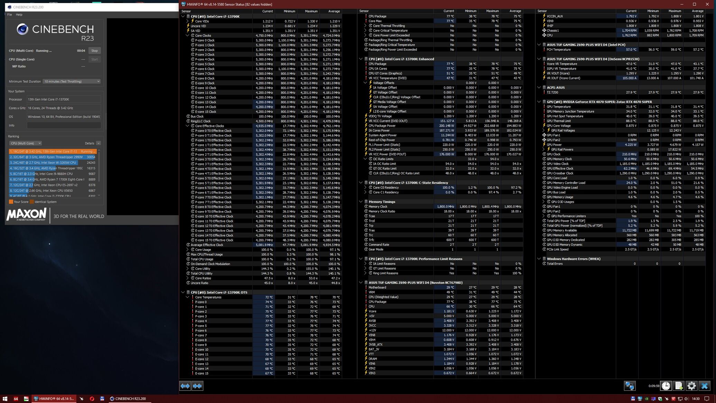The height and width of the screenshot is (403, 716).
Task: Open the NVIDIA tray icon
Action: point(647,399)
